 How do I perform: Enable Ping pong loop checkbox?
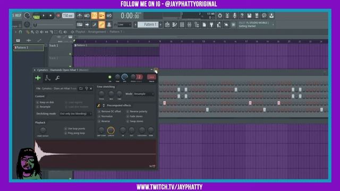pos(65,133)
